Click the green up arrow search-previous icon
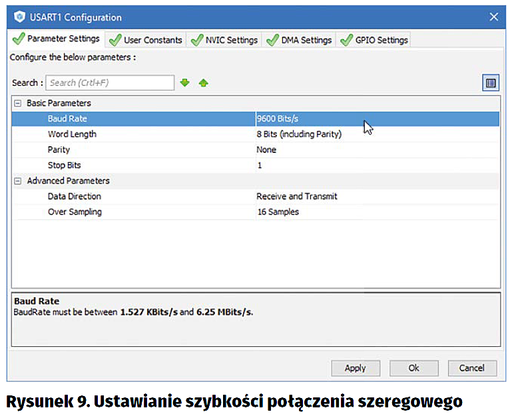Viewport: 514px width, 416px height. coord(204,83)
